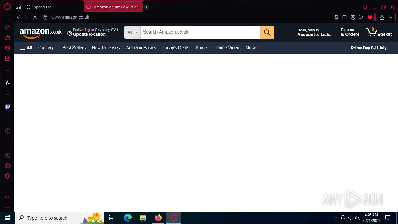Open sidebar three-dots setup menu
398x224 pixels.
coord(7,207)
